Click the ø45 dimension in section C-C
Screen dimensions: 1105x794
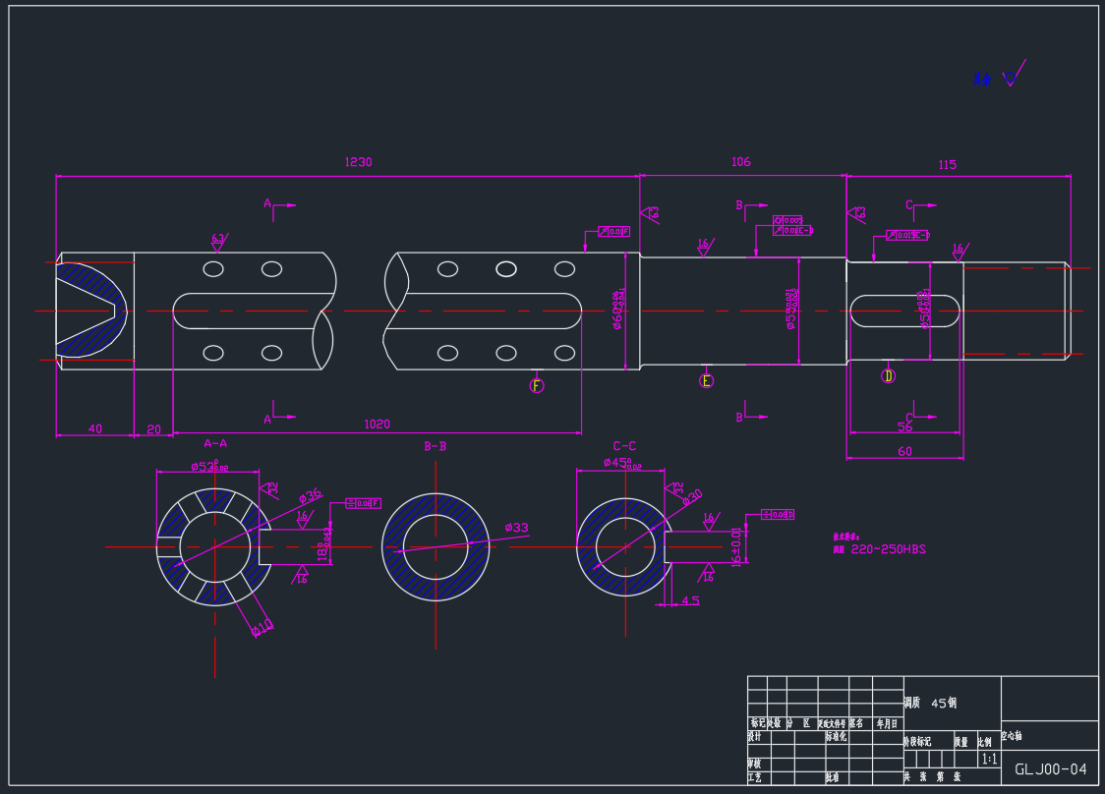622,463
